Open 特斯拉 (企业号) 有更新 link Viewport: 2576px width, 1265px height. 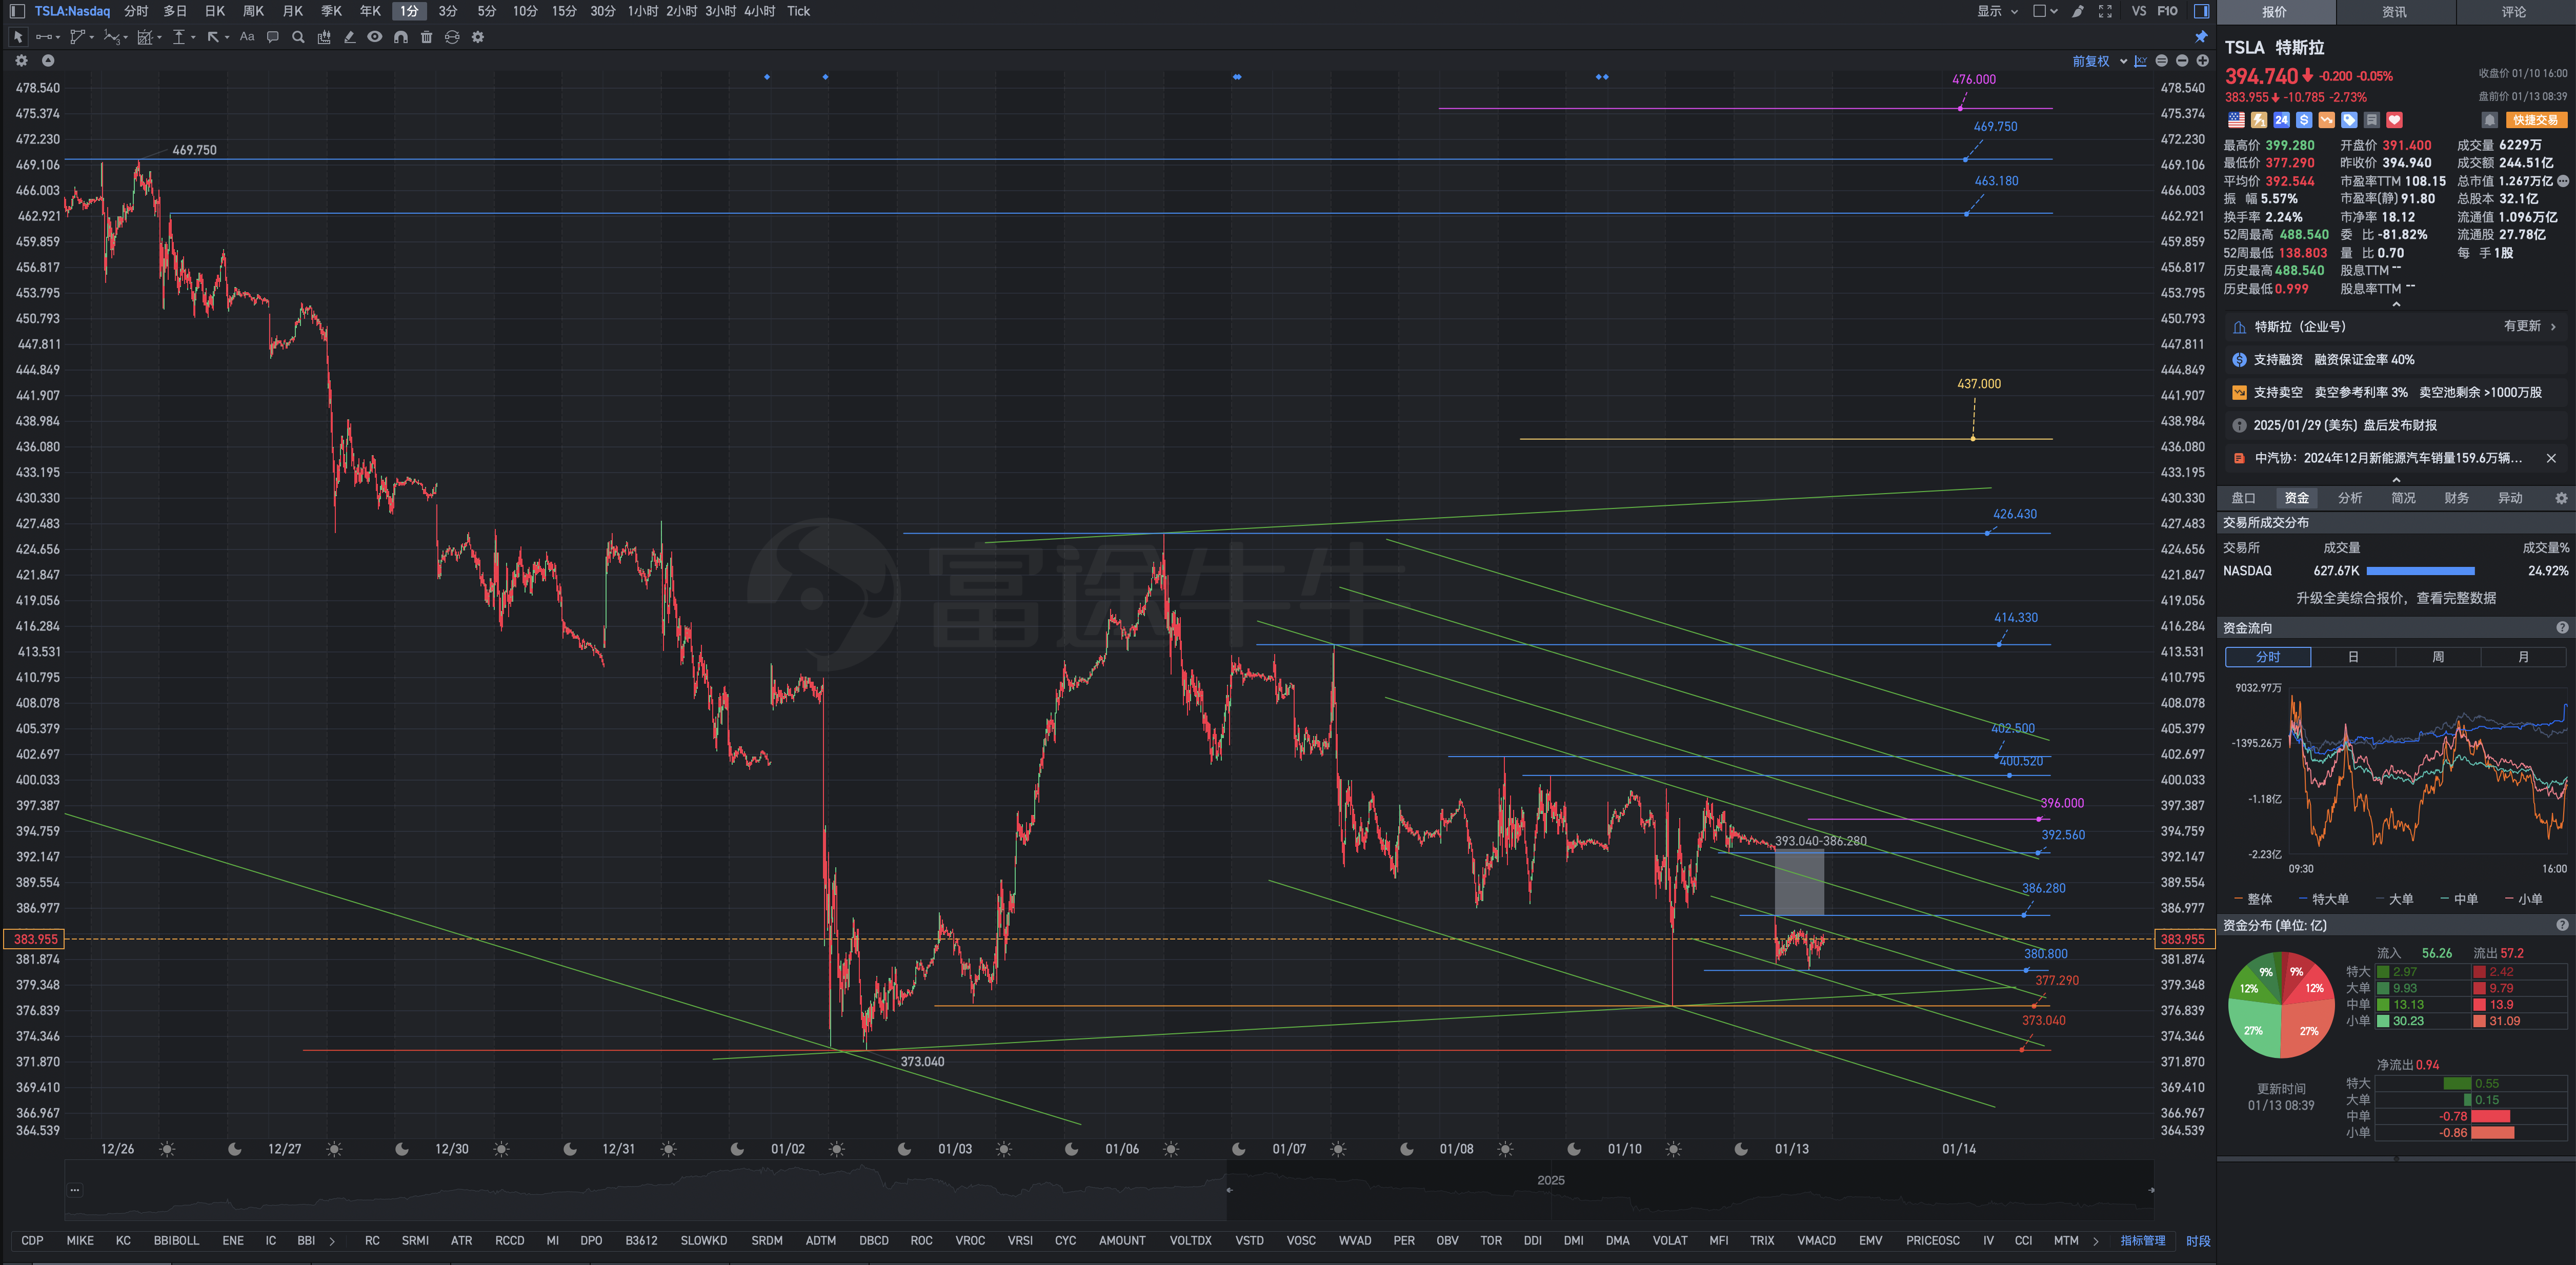[x=2396, y=326]
